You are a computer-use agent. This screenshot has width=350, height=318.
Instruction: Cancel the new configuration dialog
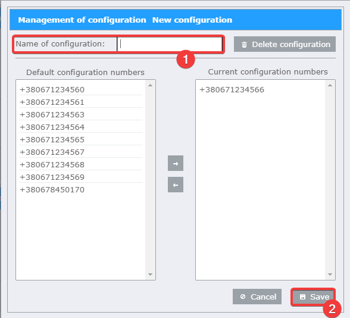pos(257,297)
